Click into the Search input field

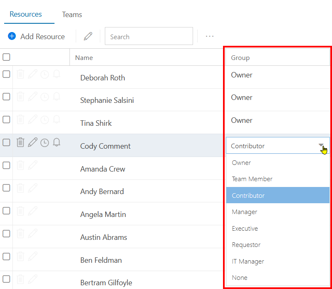[149, 36]
